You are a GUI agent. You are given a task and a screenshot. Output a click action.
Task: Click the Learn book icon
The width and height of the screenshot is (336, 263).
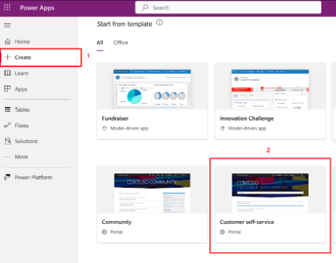(8, 73)
